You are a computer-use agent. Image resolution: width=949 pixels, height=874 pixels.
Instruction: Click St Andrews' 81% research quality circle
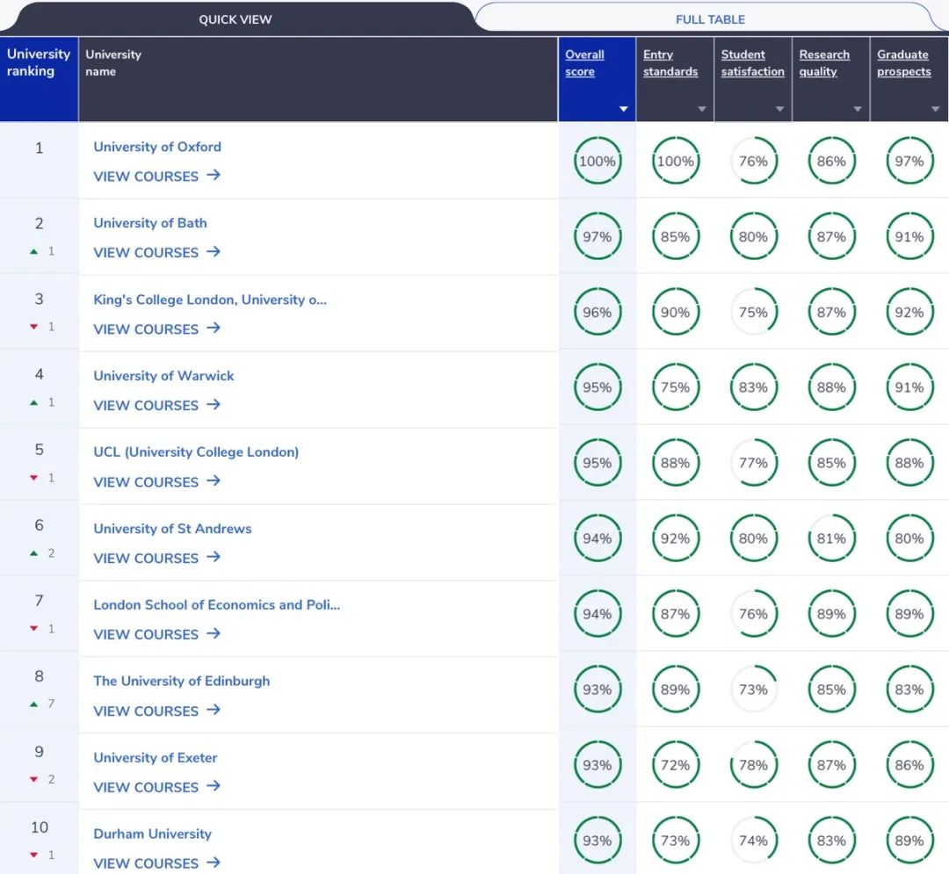831,538
